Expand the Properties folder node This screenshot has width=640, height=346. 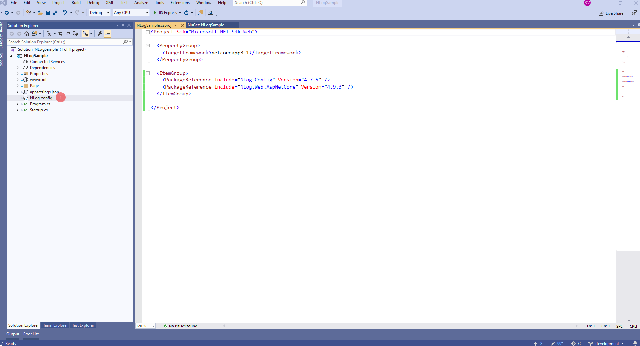(18, 74)
